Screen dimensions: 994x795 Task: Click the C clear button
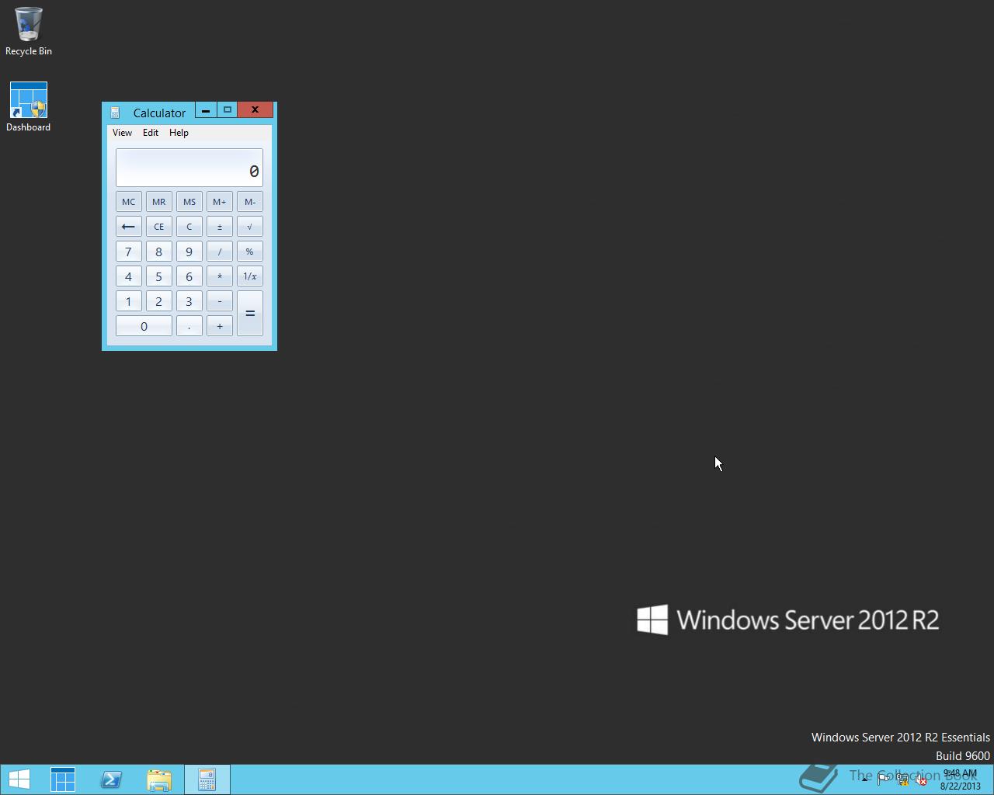189,227
